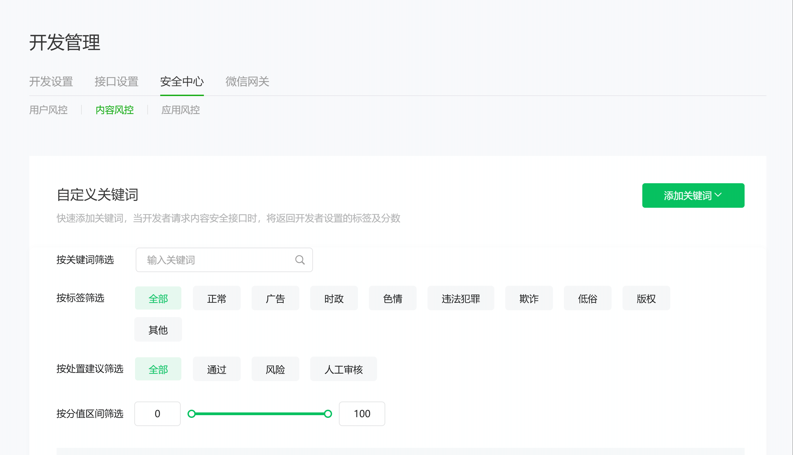Screen dimensions: 793x455
Task: Click the search magnifier icon
Action: click(300, 260)
